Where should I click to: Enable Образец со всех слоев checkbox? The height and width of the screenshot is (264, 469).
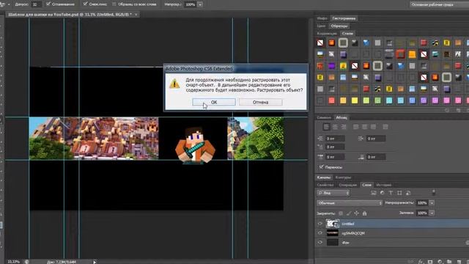114,4
